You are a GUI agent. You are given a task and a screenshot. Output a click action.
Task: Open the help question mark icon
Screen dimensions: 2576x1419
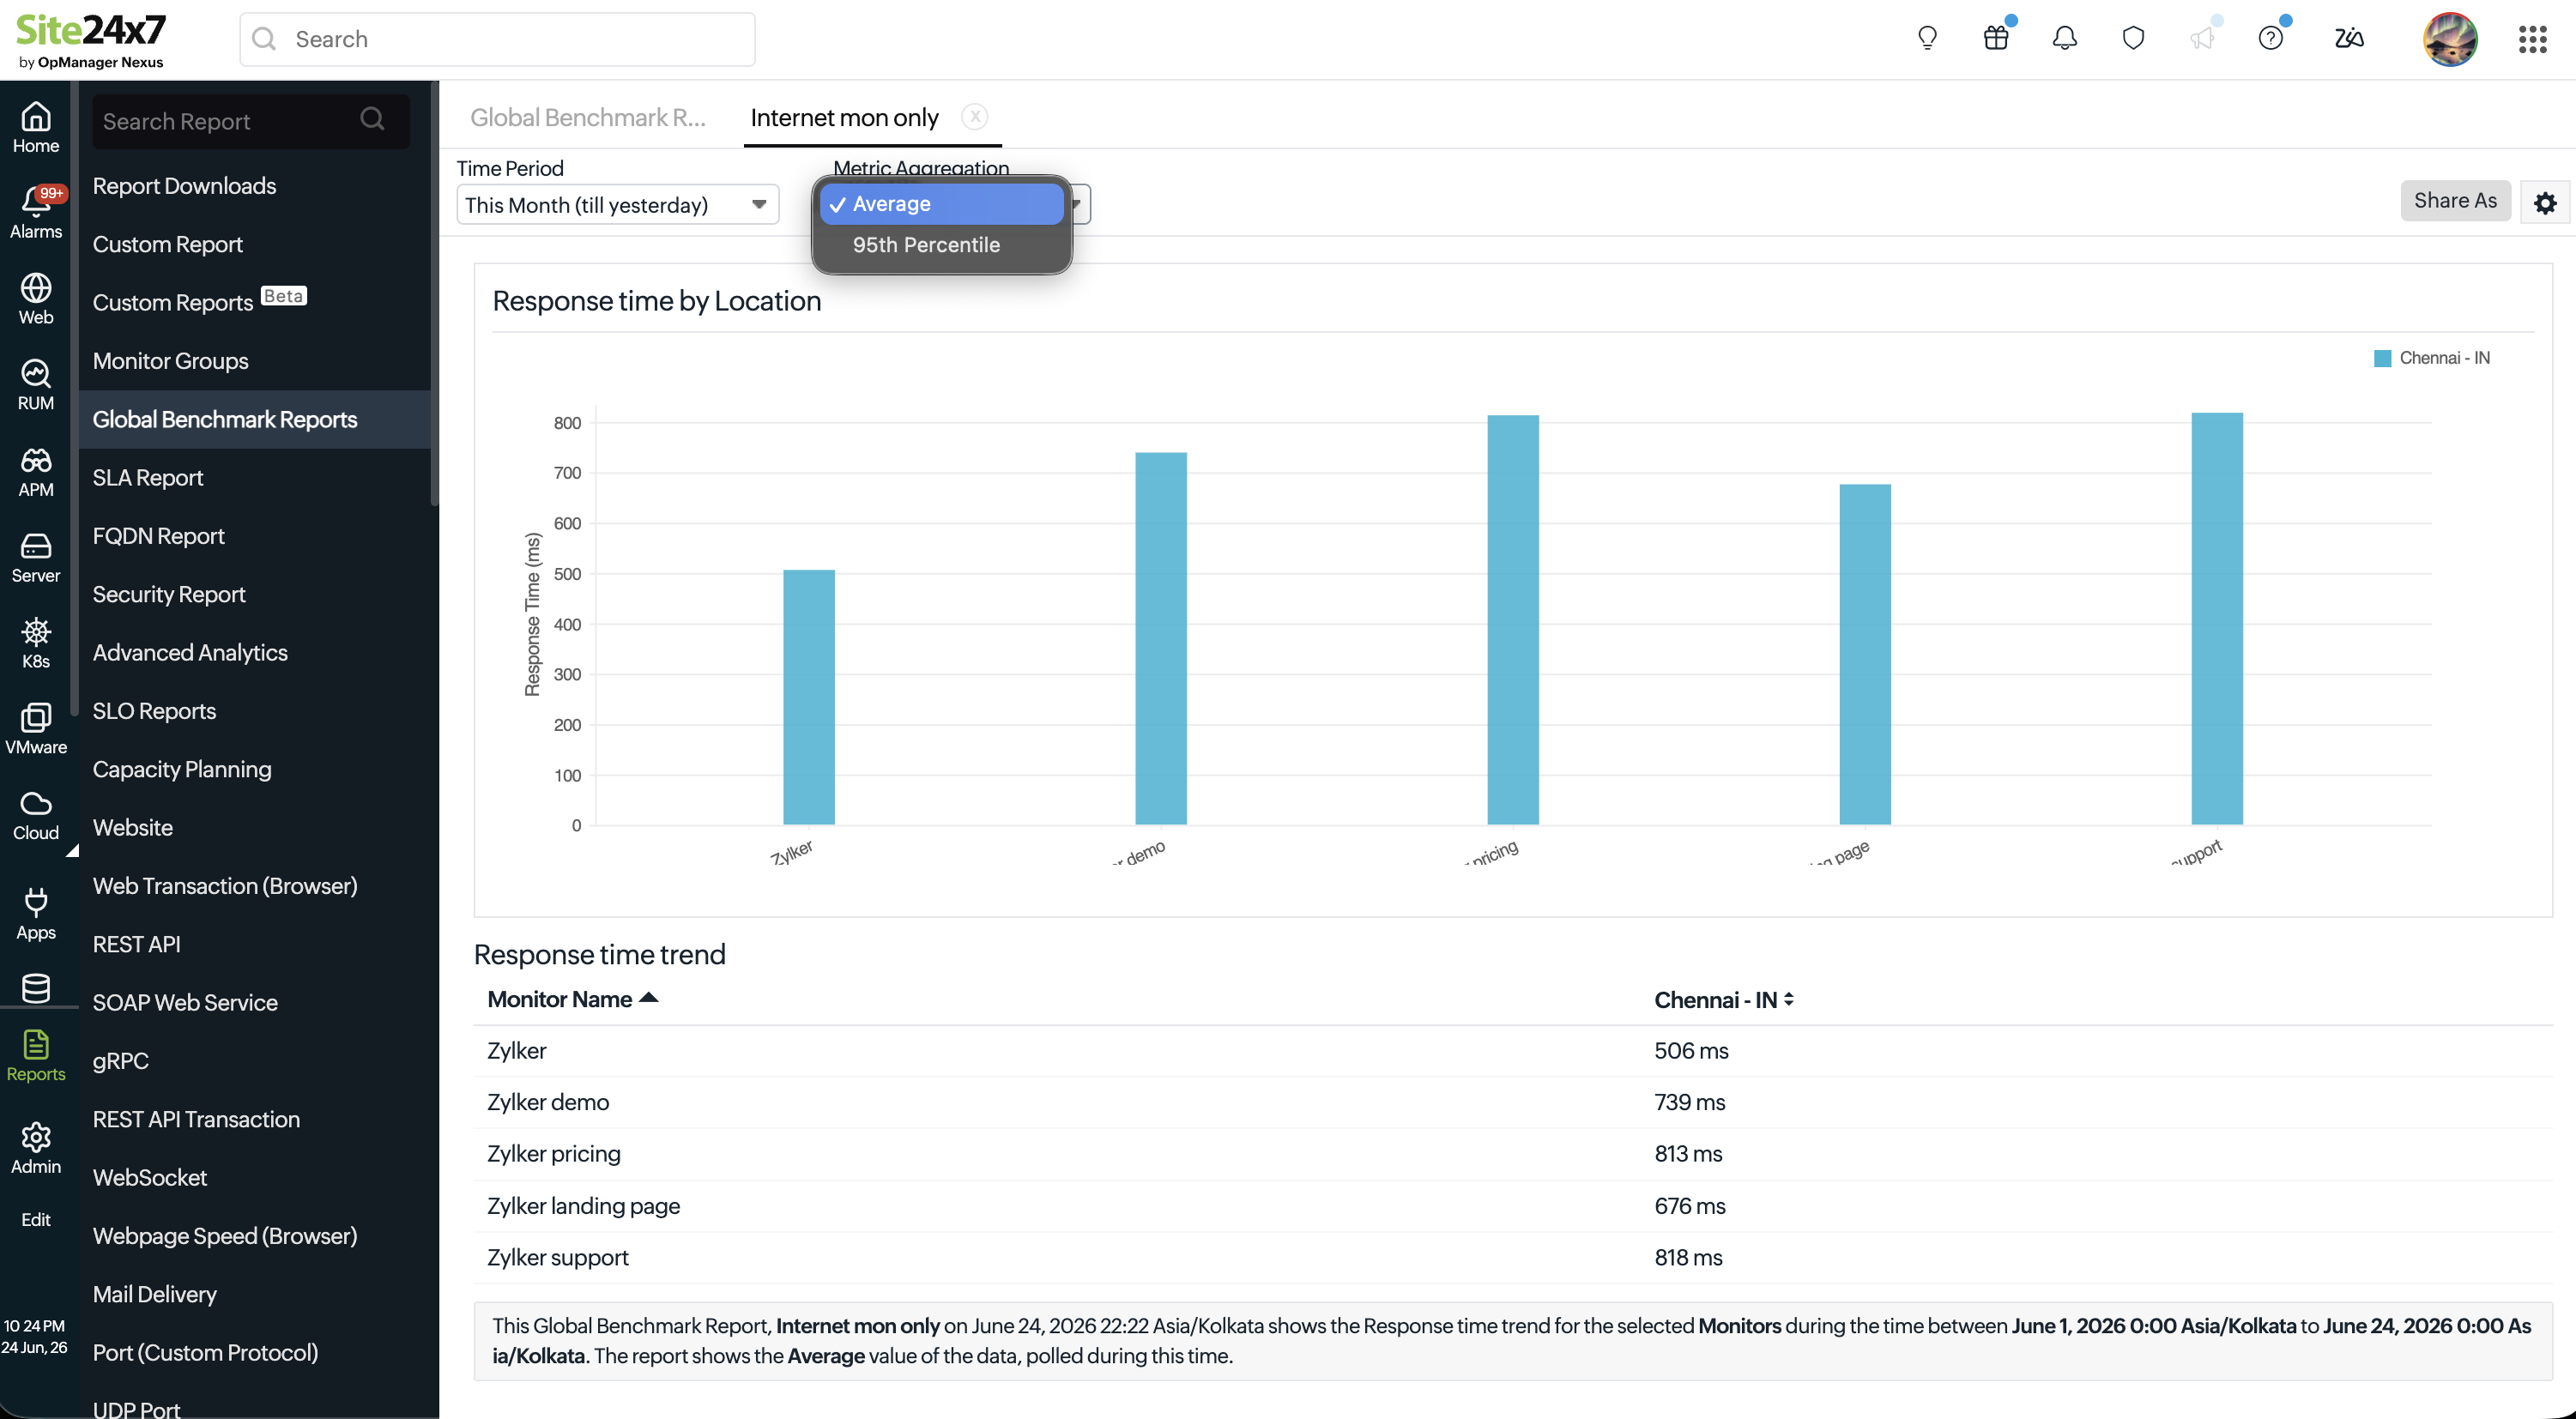tap(2270, 38)
